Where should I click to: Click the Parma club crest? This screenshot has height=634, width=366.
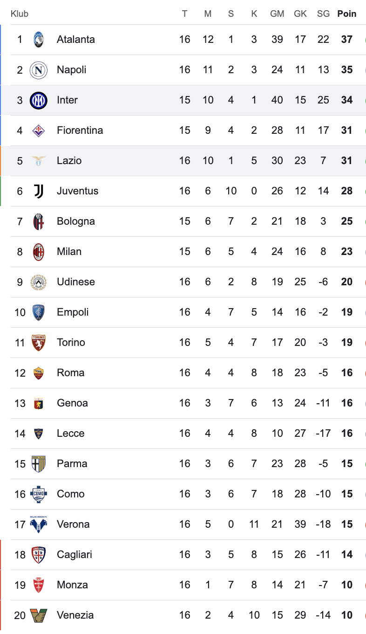point(39,464)
